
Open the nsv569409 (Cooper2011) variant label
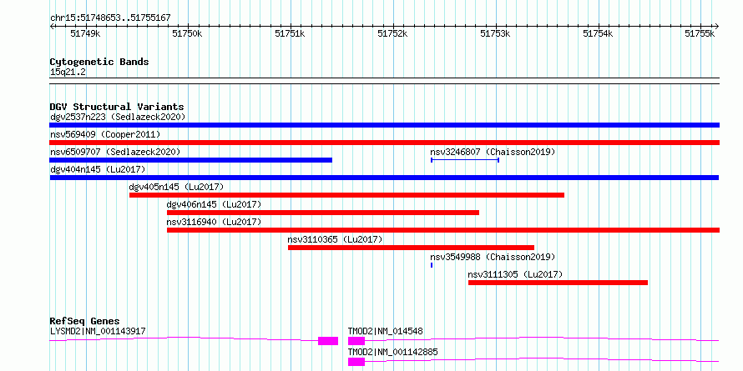click(105, 134)
